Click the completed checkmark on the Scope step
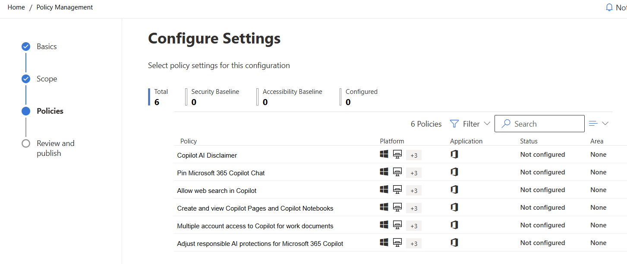The image size is (627, 264). [26, 78]
